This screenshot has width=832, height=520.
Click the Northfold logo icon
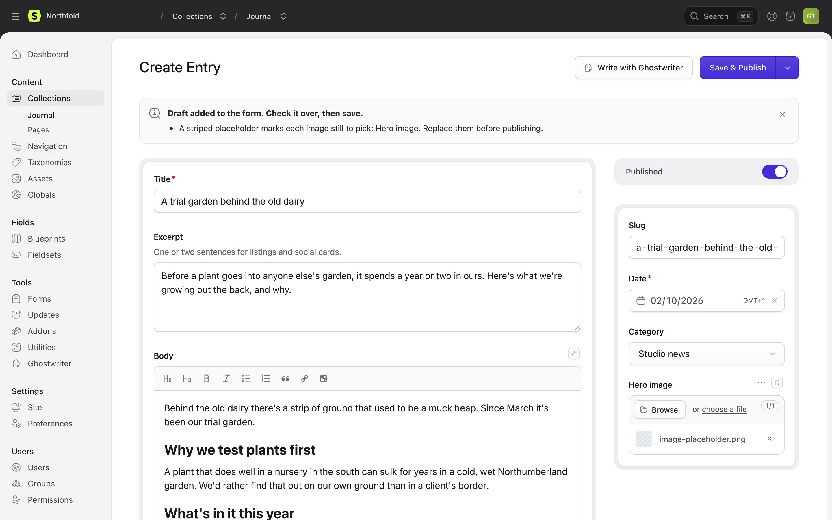click(x=34, y=16)
